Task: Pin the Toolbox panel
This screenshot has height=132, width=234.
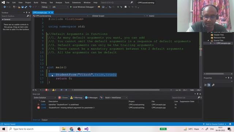Action: coord(27,12)
